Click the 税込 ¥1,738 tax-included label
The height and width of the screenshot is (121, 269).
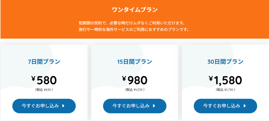[x=225, y=90]
